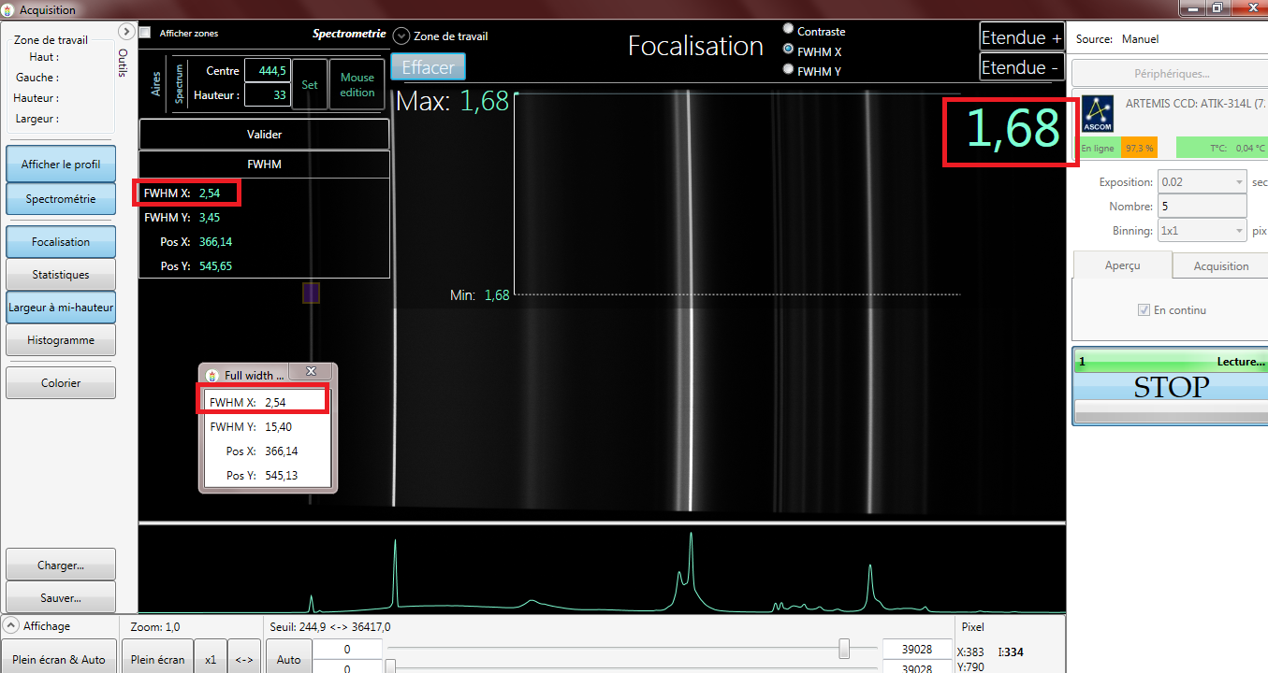This screenshot has width=1268, height=673.
Task: Collapse the Affichage section
Action: (10, 625)
